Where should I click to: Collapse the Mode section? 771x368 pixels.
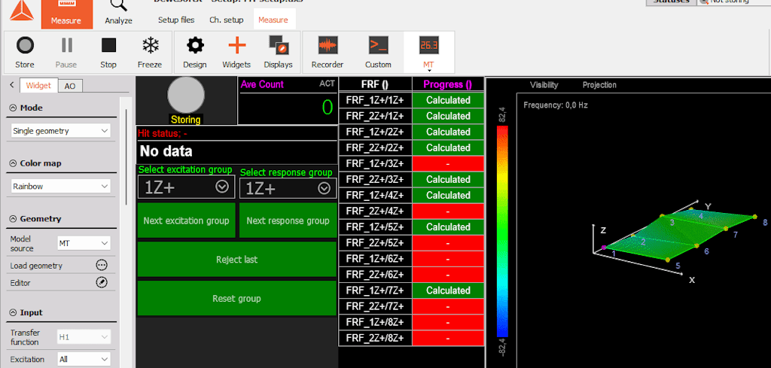pyautogui.click(x=13, y=108)
